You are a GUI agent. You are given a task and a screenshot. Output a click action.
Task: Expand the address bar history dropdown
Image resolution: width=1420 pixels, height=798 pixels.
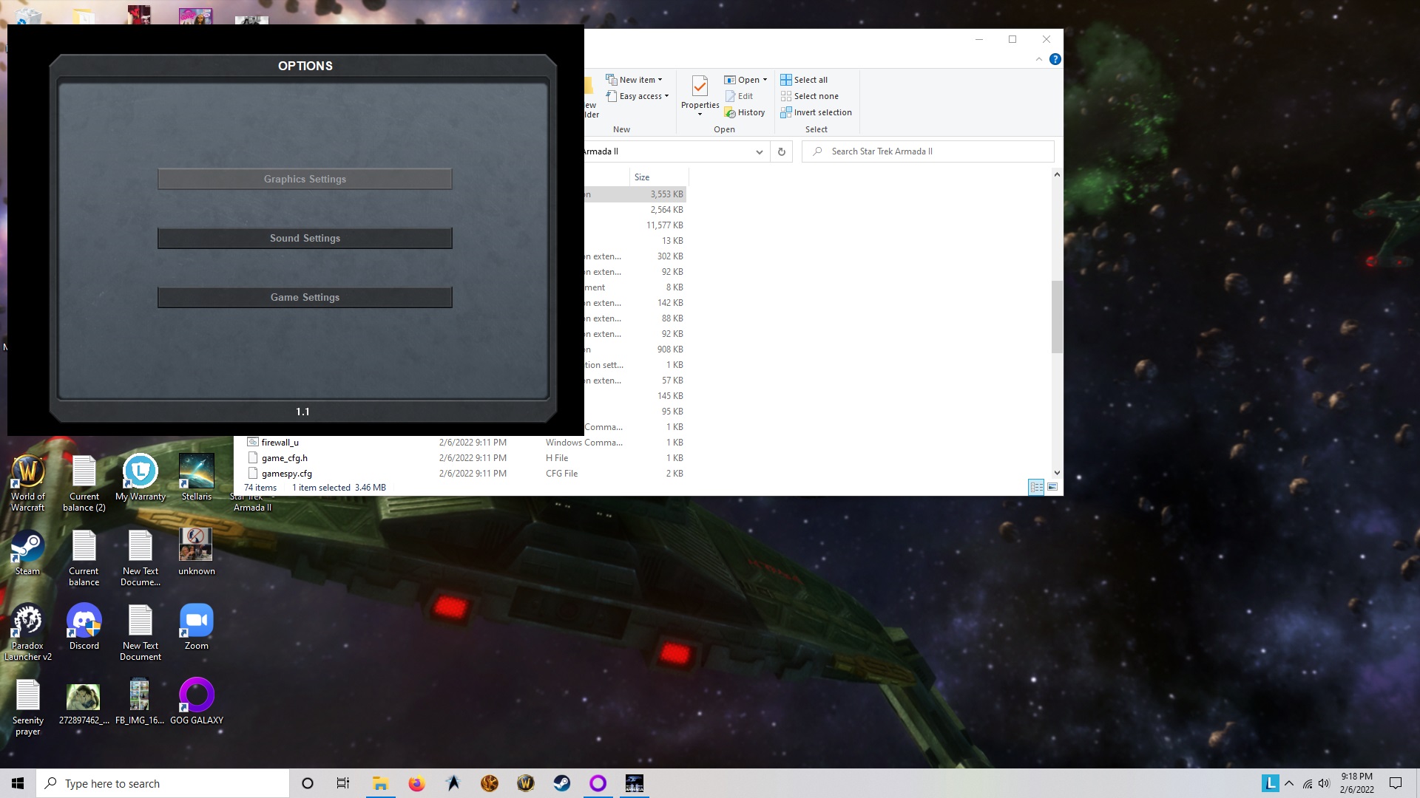point(759,151)
